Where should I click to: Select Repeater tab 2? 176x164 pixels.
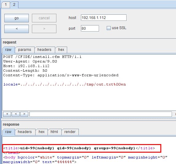pyautogui.click(x=14, y=5)
